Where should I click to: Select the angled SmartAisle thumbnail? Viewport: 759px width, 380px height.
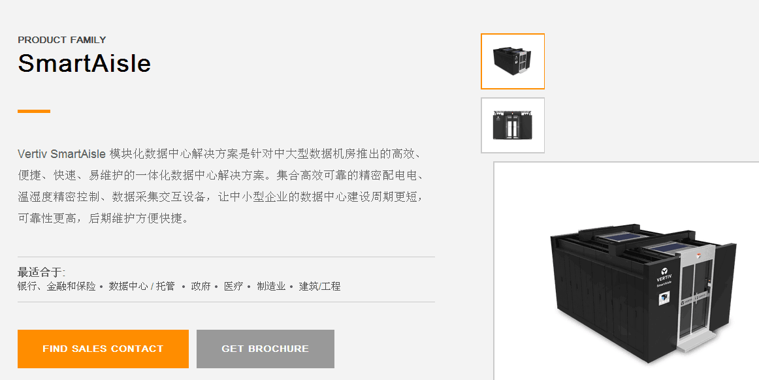(513, 61)
